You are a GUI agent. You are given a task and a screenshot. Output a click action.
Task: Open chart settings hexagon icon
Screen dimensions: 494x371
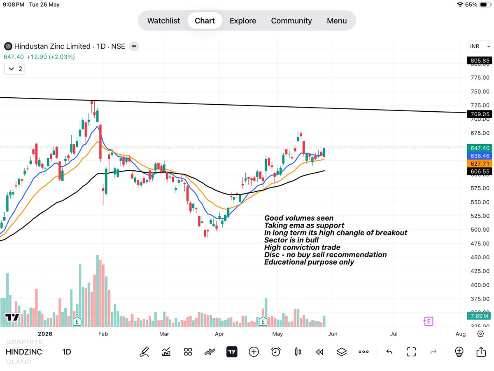[x=480, y=333]
